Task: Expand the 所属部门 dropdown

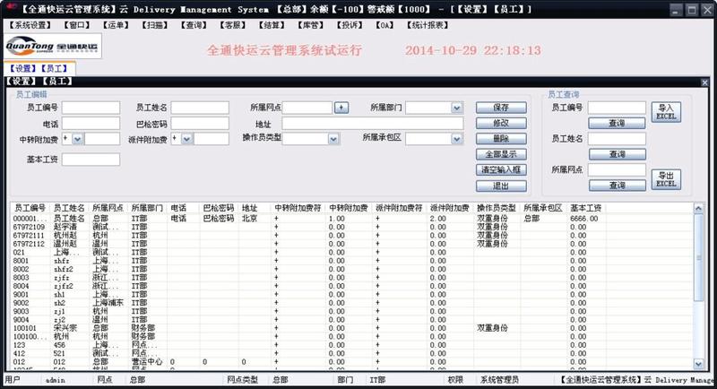Action: [456, 108]
